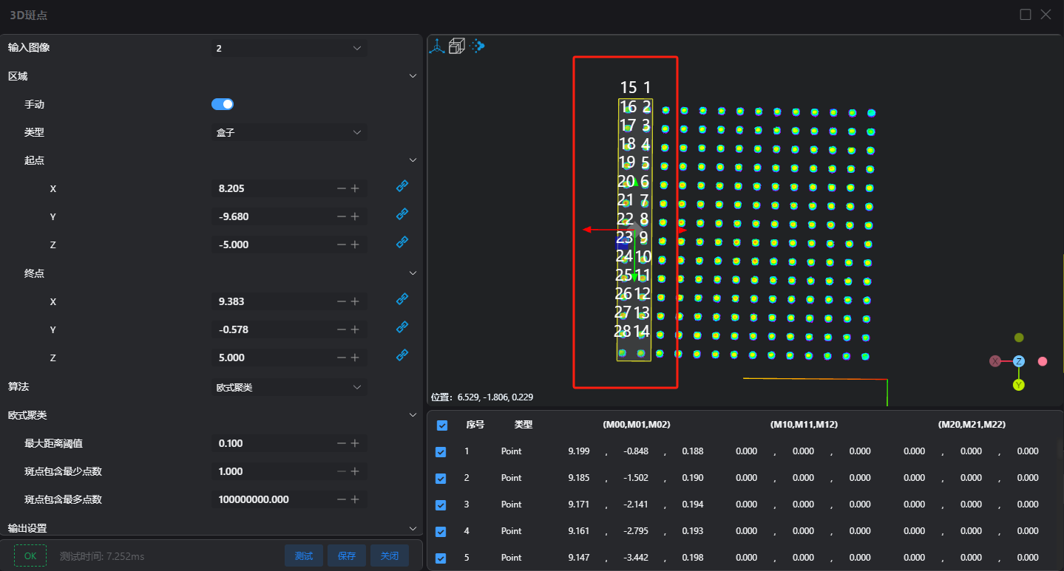Viewport: 1064px width, 571px height.
Task: Click the green OK status button
Action: click(x=30, y=555)
